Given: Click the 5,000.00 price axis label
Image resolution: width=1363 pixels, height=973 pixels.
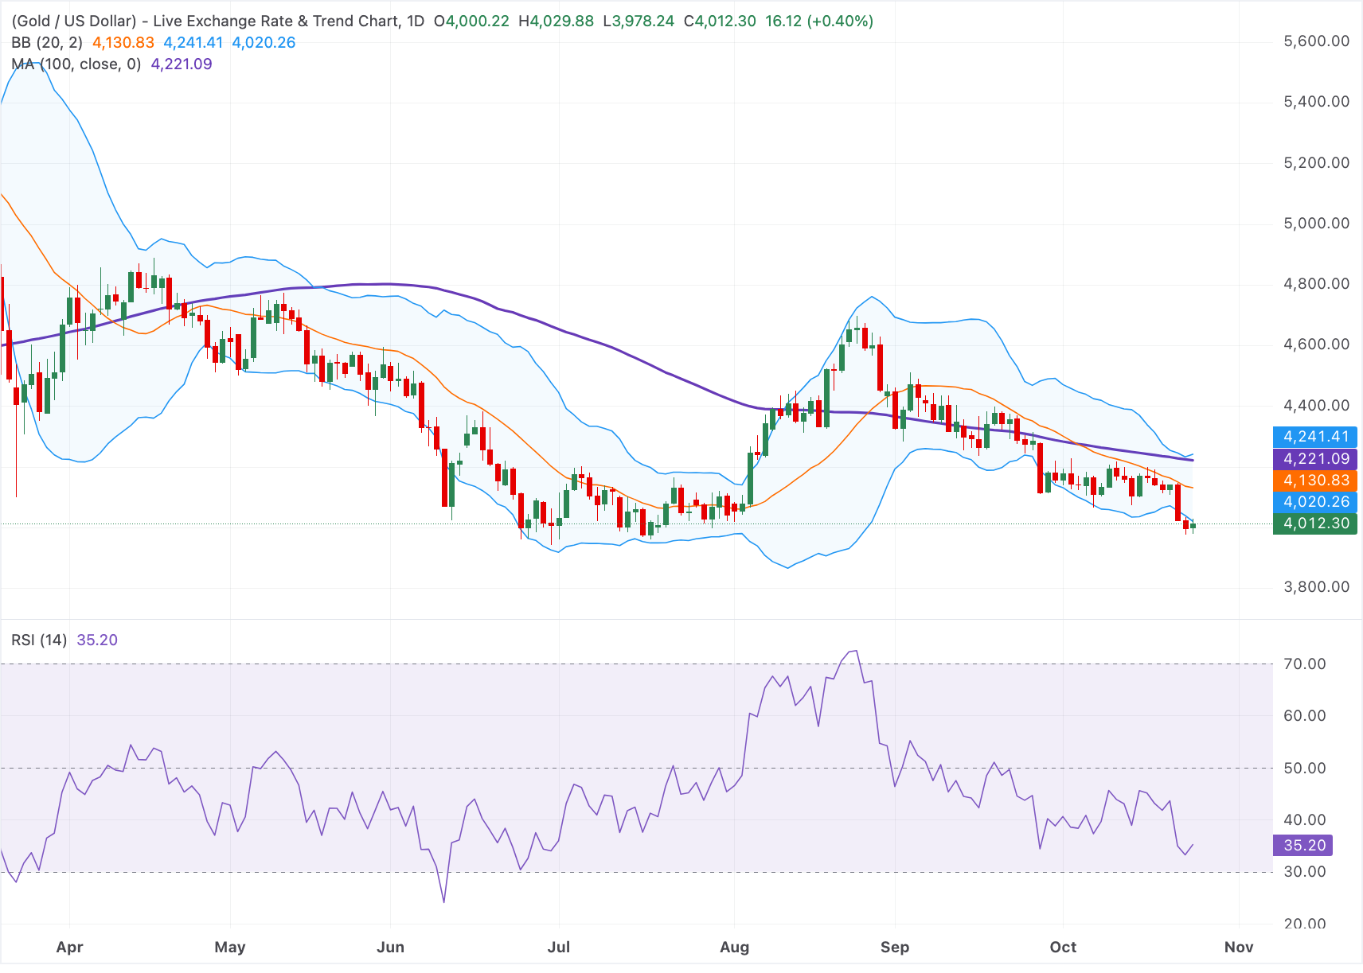Looking at the screenshot, I should click(x=1317, y=223).
